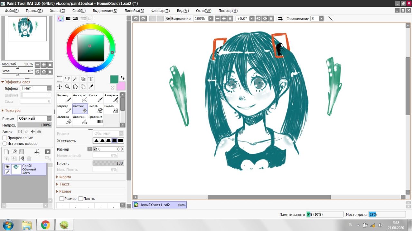Select the rotate view tool
The width and height of the screenshot is (412, 231).
(x=75, y=87)
